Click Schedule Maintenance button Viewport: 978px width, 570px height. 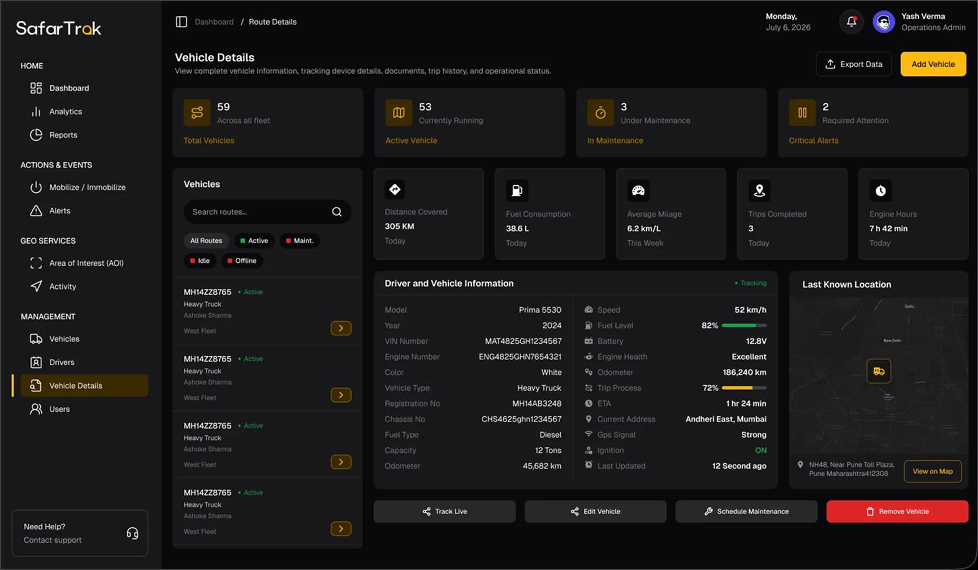[x=746, y=511]
